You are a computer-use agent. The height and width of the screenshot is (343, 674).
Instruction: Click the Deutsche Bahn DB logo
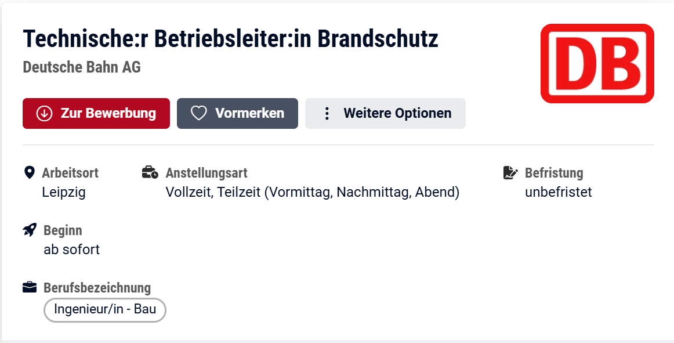tap(597, 63)
